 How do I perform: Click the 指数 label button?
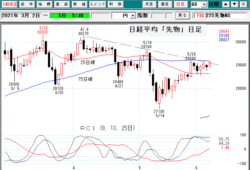143,16
